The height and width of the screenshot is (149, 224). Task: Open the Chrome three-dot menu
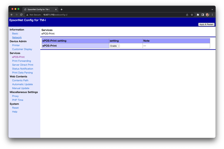pos(212,15)
